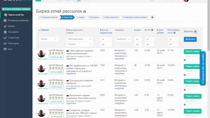Sort by Кол-во подписчиков column
Viewport: 210px width, 118px height.
point(106,31)
